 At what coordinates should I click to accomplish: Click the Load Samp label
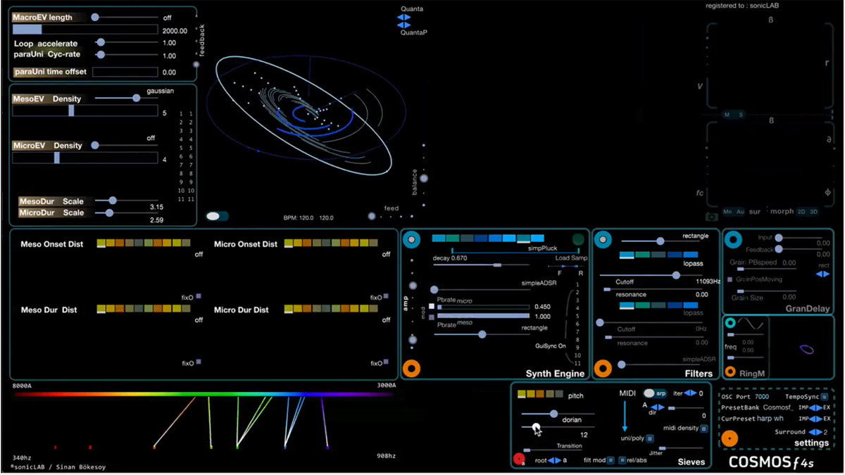point(570,258)
